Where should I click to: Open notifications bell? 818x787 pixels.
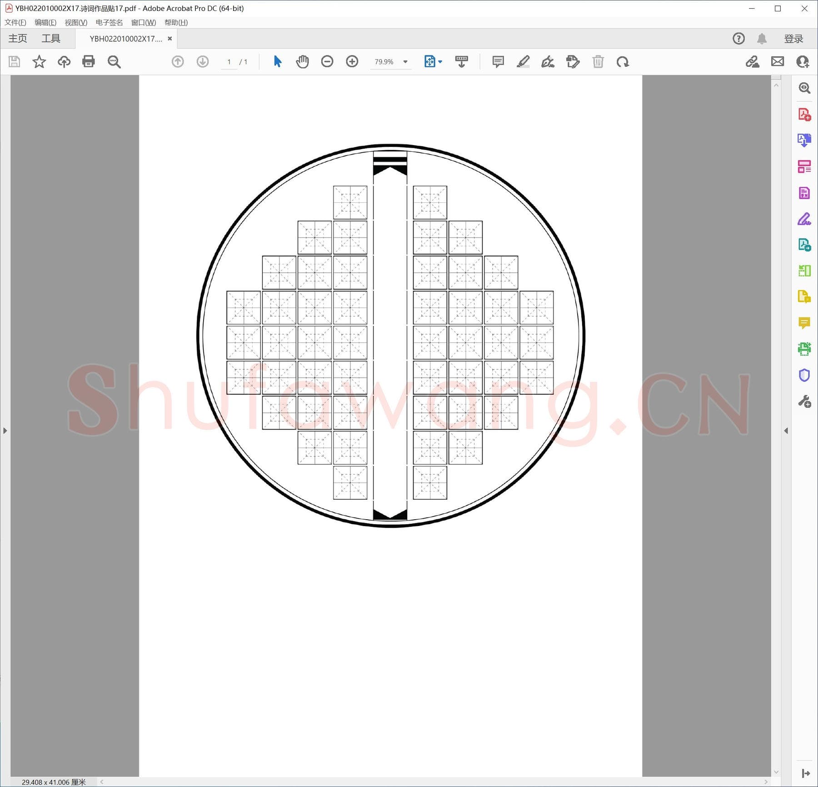762,39
